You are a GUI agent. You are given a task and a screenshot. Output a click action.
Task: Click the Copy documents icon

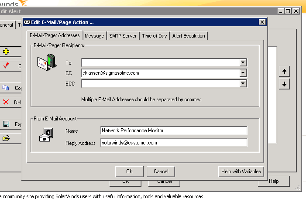[6, 88]
